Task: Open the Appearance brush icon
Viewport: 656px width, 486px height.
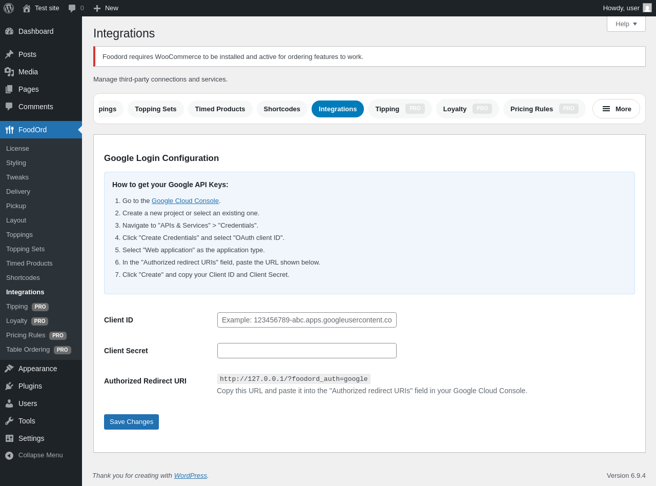Action: click(9, 369)
